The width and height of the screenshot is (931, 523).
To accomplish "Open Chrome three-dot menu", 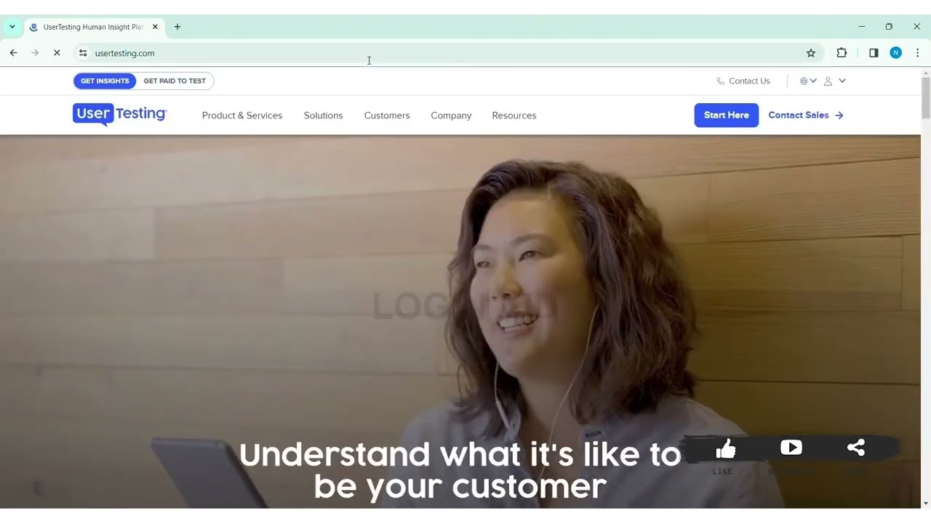I will (x=917, y=53).
